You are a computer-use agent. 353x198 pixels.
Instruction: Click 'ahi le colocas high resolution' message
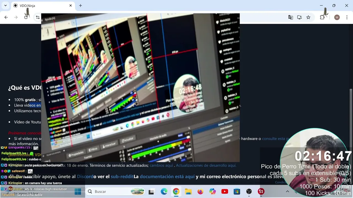coord(46,189)
